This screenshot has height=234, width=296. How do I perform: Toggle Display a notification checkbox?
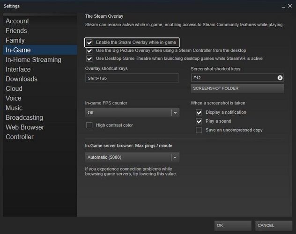199,112
